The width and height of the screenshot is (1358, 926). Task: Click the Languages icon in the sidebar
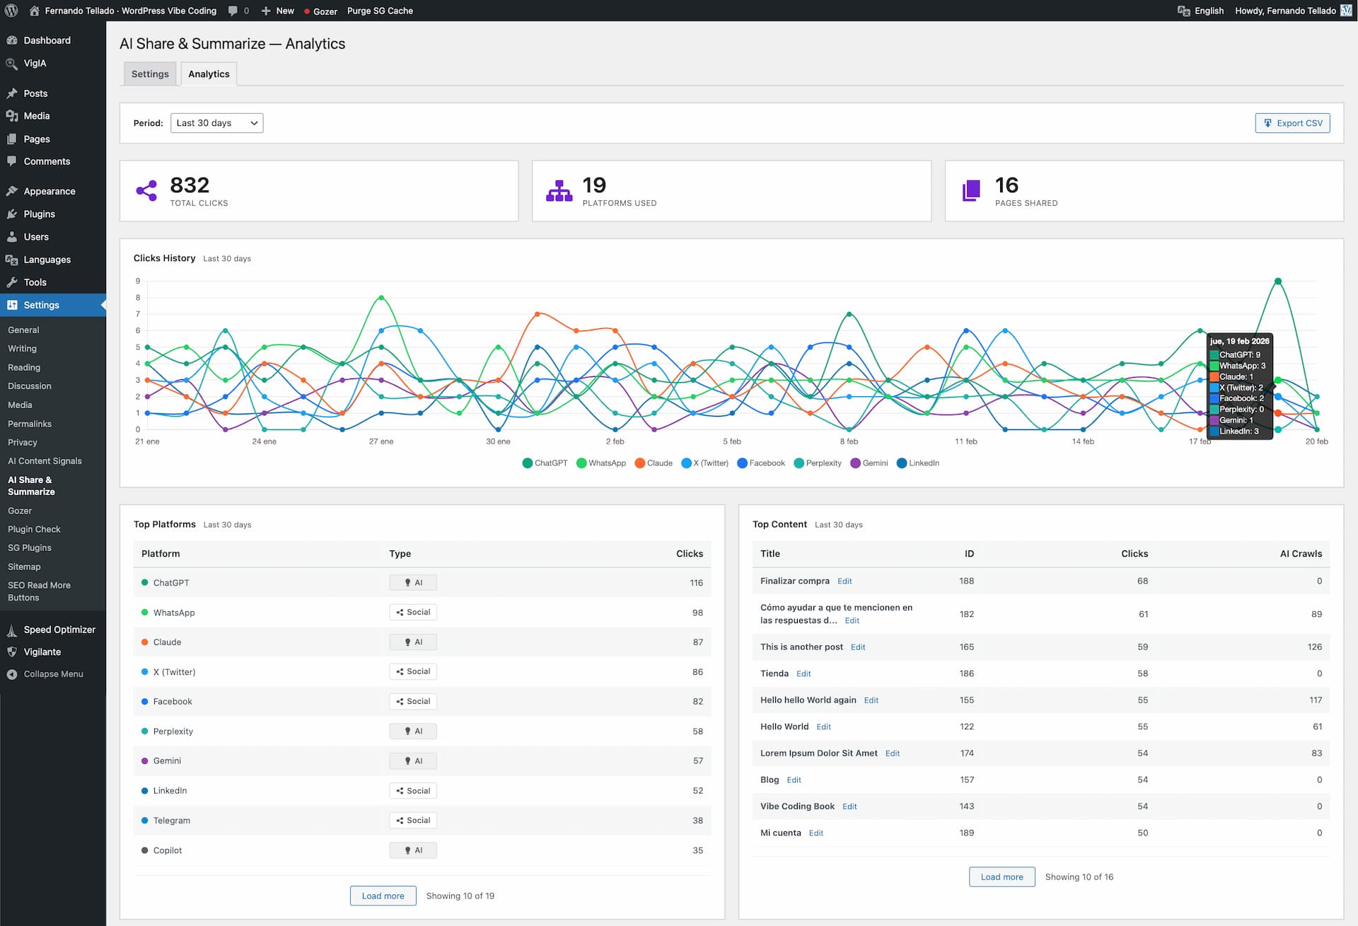13,259
